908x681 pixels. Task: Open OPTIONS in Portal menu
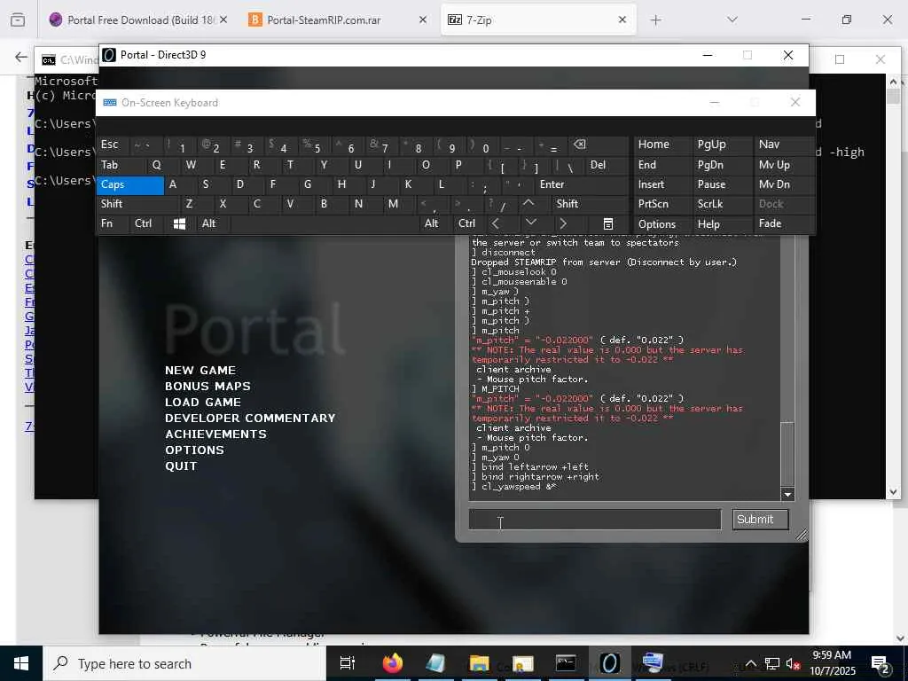click(194, 450)
